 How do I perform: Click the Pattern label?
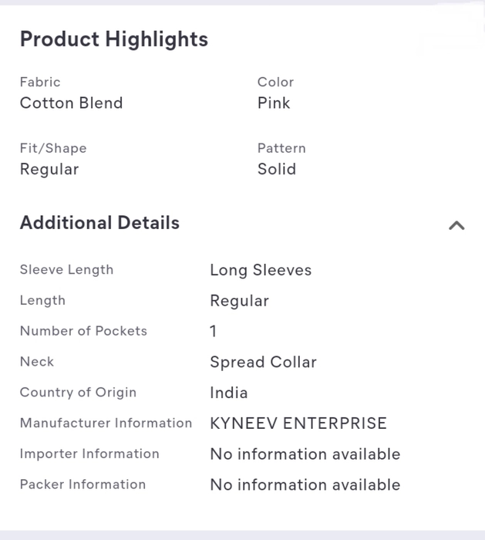(x=281, y=148)
